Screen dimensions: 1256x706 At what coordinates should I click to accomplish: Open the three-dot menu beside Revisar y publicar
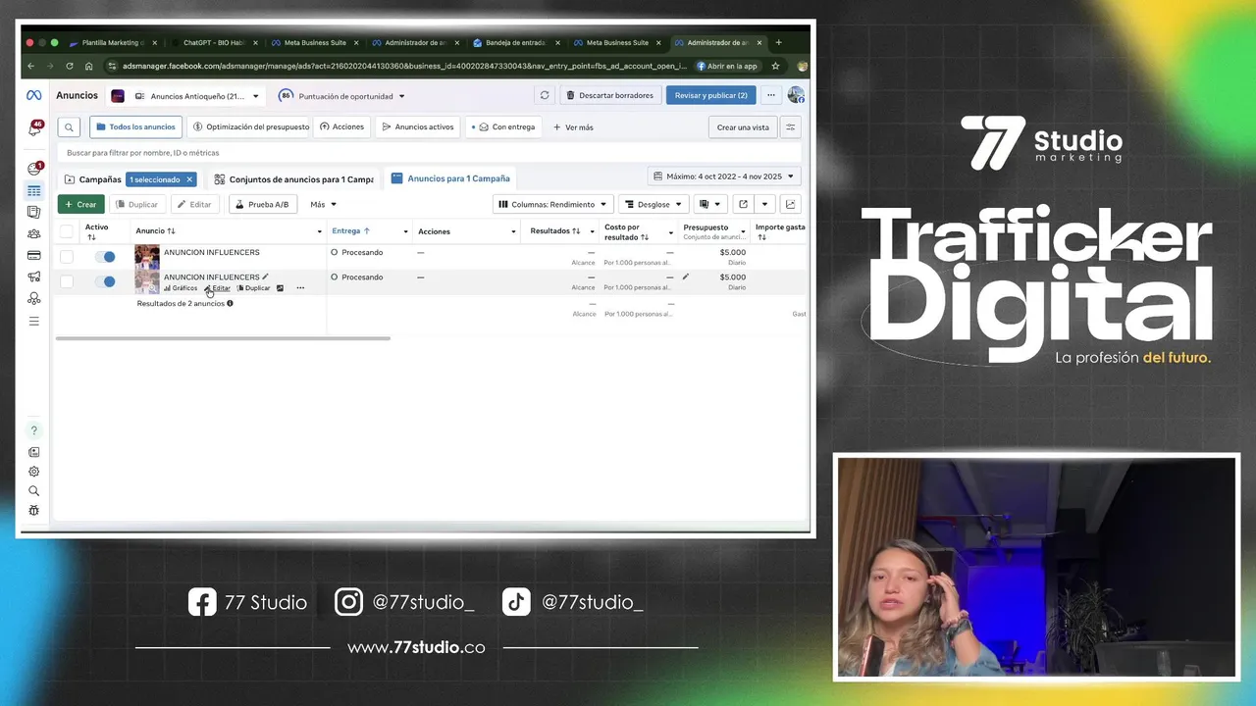(771, 95)
